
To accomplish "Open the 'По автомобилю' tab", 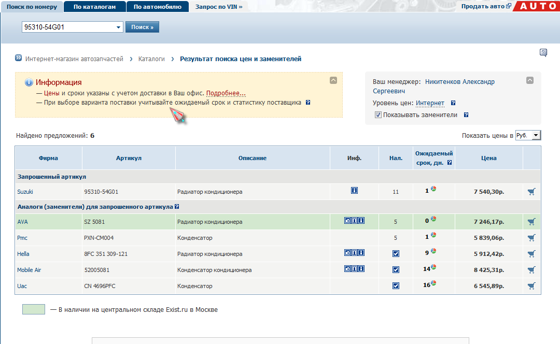I will click(x=157, y=7).
